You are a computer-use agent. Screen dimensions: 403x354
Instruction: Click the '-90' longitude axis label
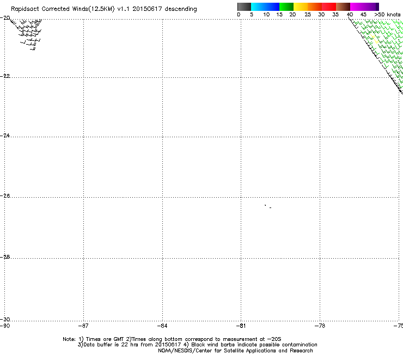point(5,326)
